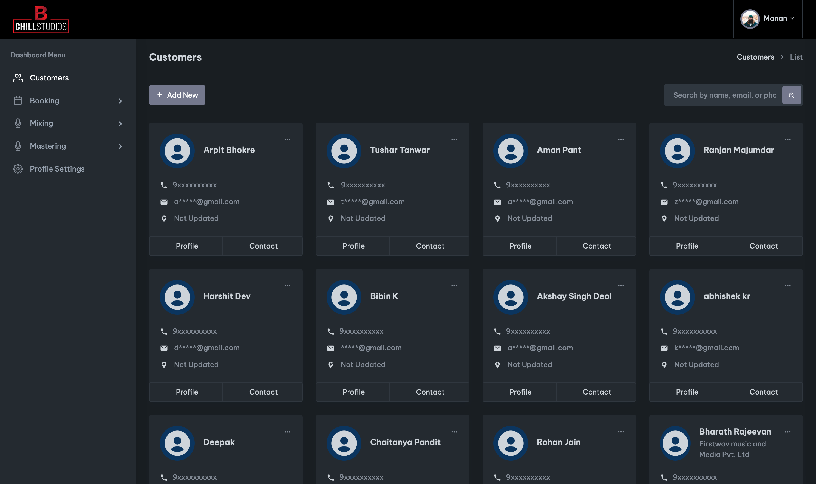Open more options on Tushar Tanwar card
This screenshot has width=816, height=484.
[x=454, y=139]
